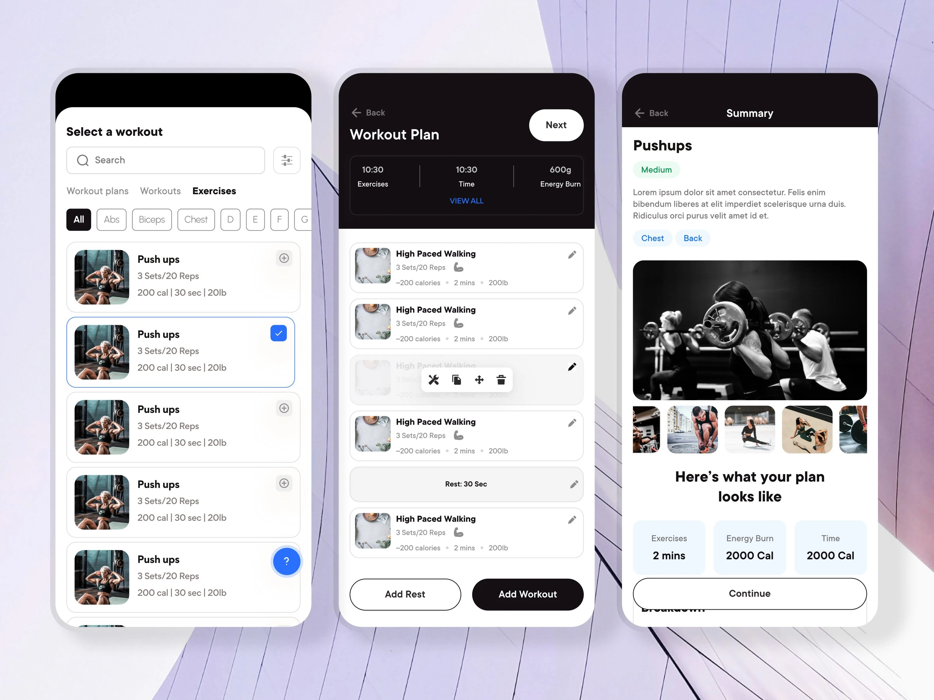The image size is (934, 700).
Task: Select the Chest category tag on Summary screen
Action: click(649, 237)
